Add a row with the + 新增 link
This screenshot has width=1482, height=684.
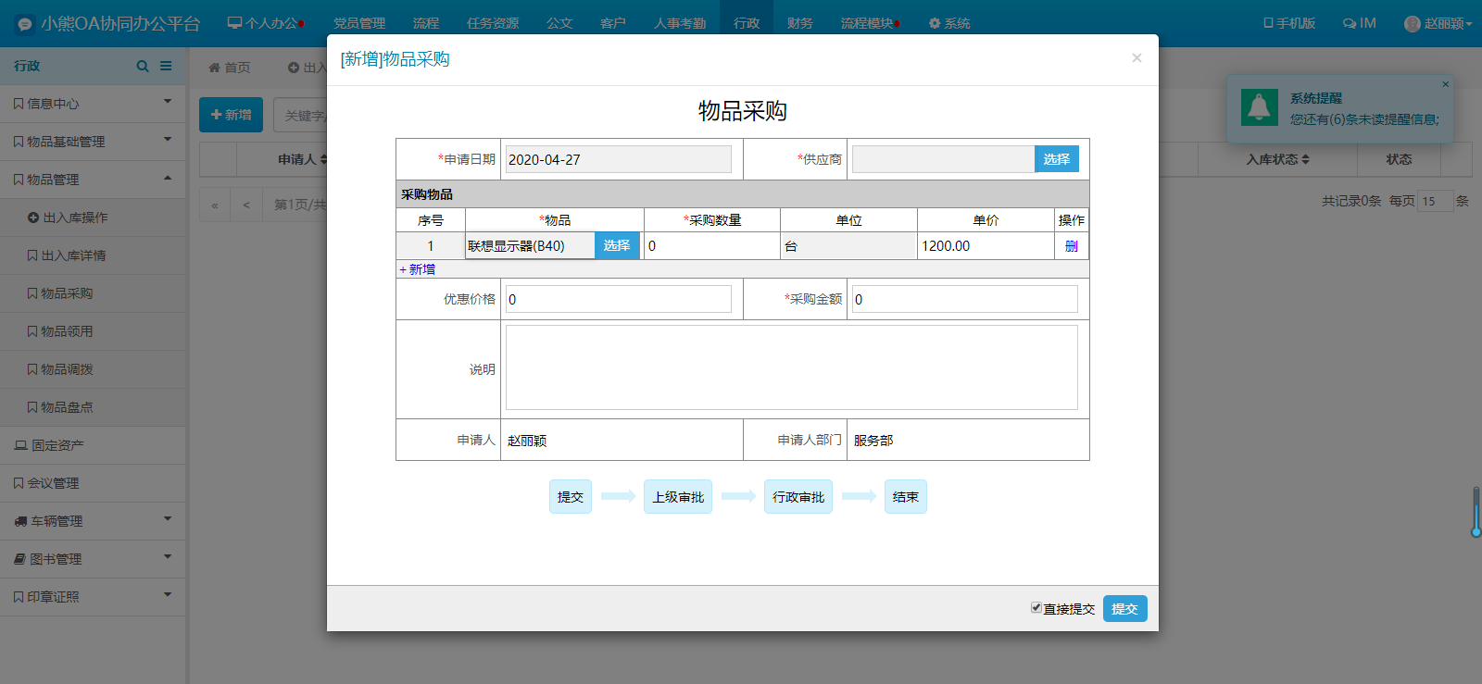point(418,269)
